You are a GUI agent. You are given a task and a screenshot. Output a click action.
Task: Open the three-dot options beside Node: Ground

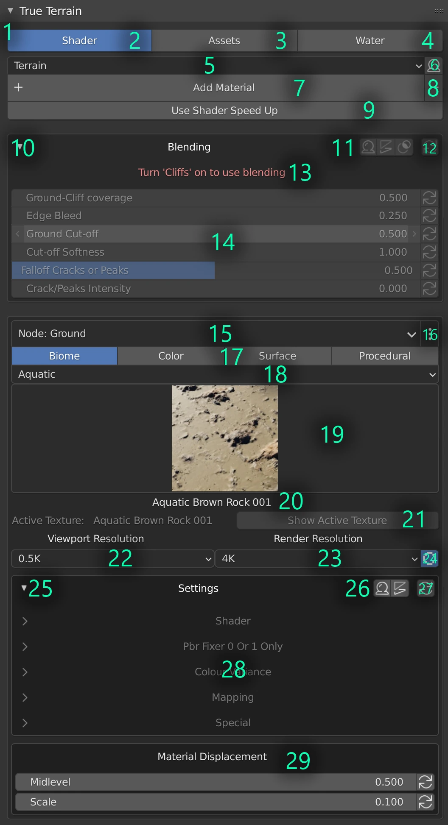pyautogui.click(x=430, y=334)
